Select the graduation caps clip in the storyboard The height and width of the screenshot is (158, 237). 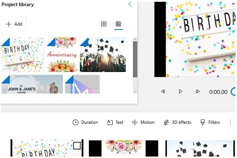[x=200, y=148]
